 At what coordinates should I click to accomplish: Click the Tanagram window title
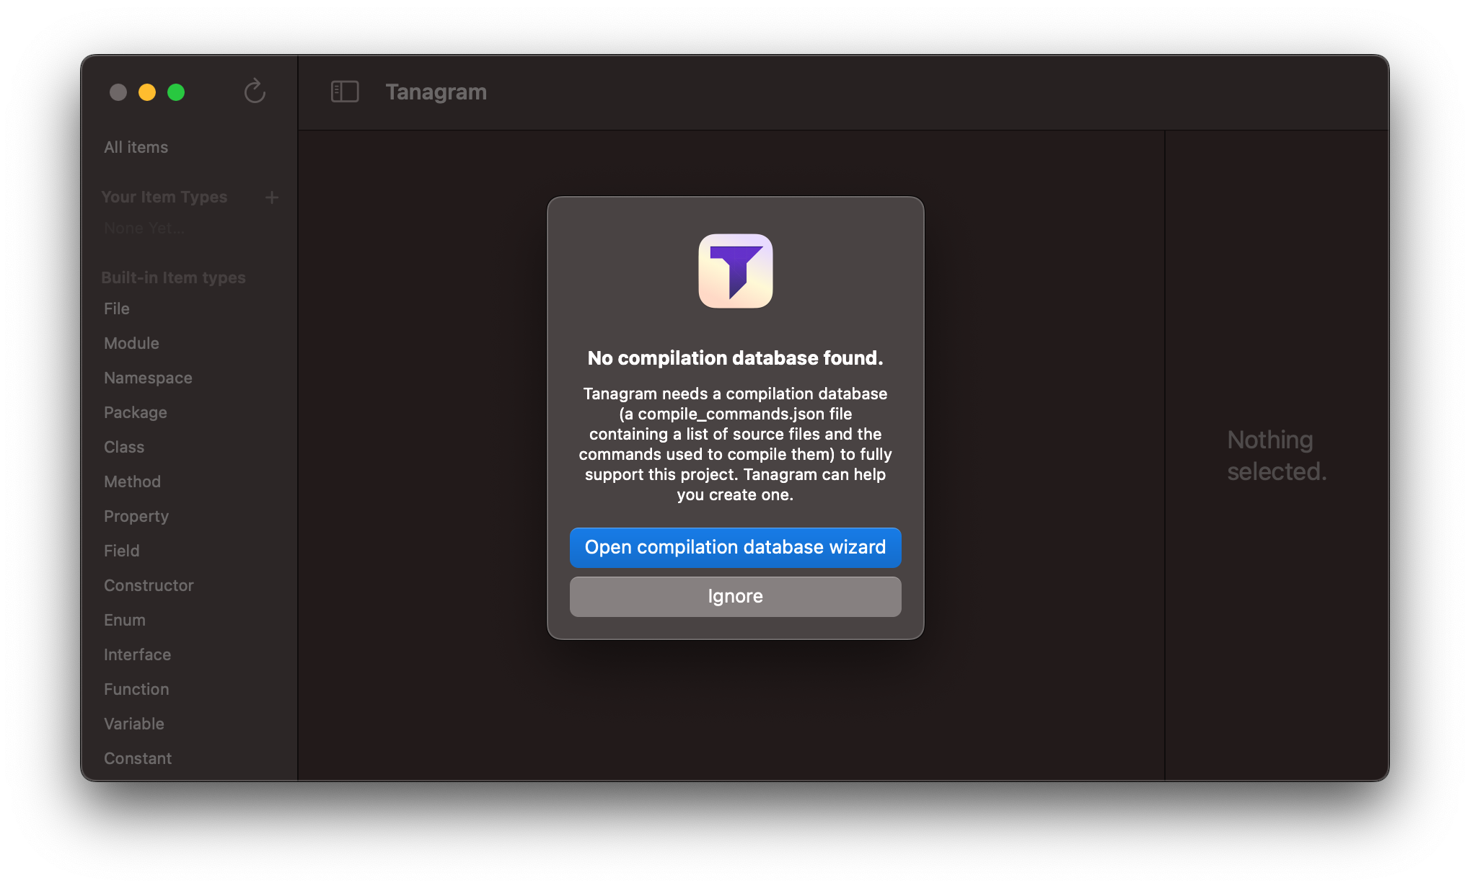[x=436, y=92]
